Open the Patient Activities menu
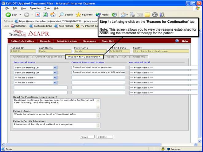The image size is (203, 152). tap(22, 41)
